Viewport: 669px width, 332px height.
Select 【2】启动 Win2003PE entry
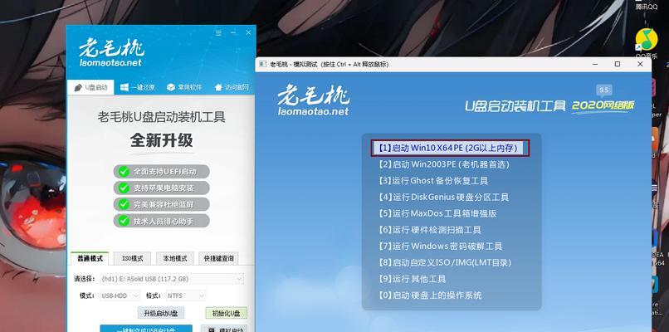[443, 164]
